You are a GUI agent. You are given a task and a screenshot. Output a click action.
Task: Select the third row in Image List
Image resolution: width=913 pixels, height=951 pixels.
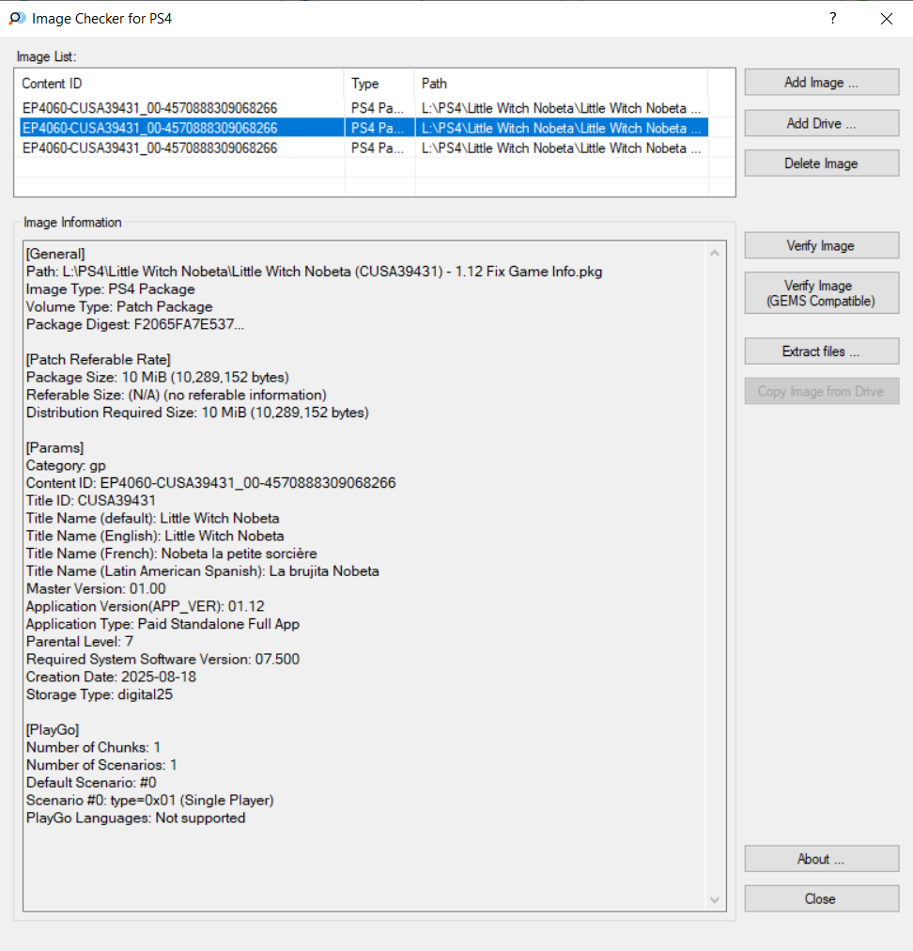tap(364, 148)
